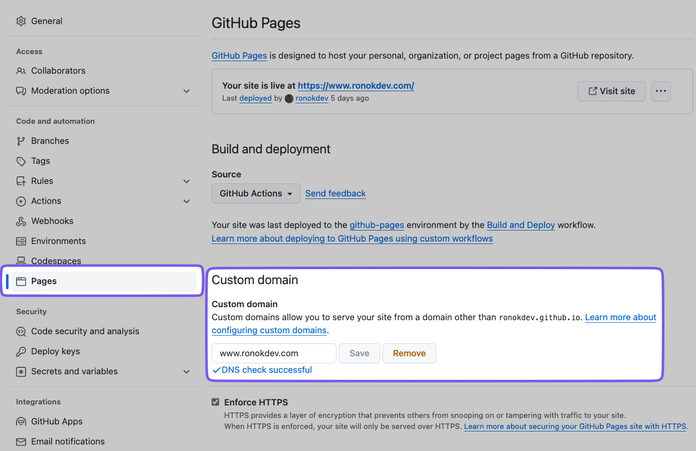Click the Webhooks icon in sidebar
Image resolution: width=696 pixels, height=451 pixels.
pos(21,221)
